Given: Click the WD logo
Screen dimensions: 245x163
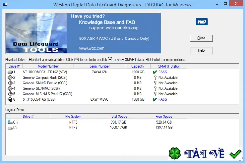Looking at the screenshot, I should click(x=202, y=22).
